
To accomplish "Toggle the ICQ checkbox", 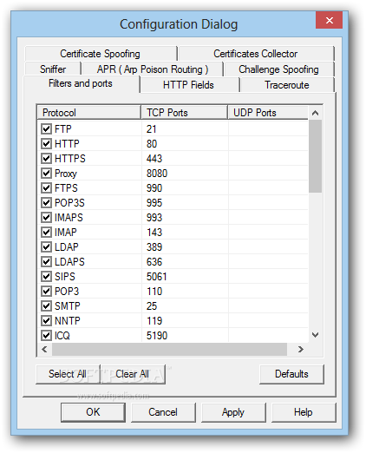I will pyautogui.click(x=46, y=335).
